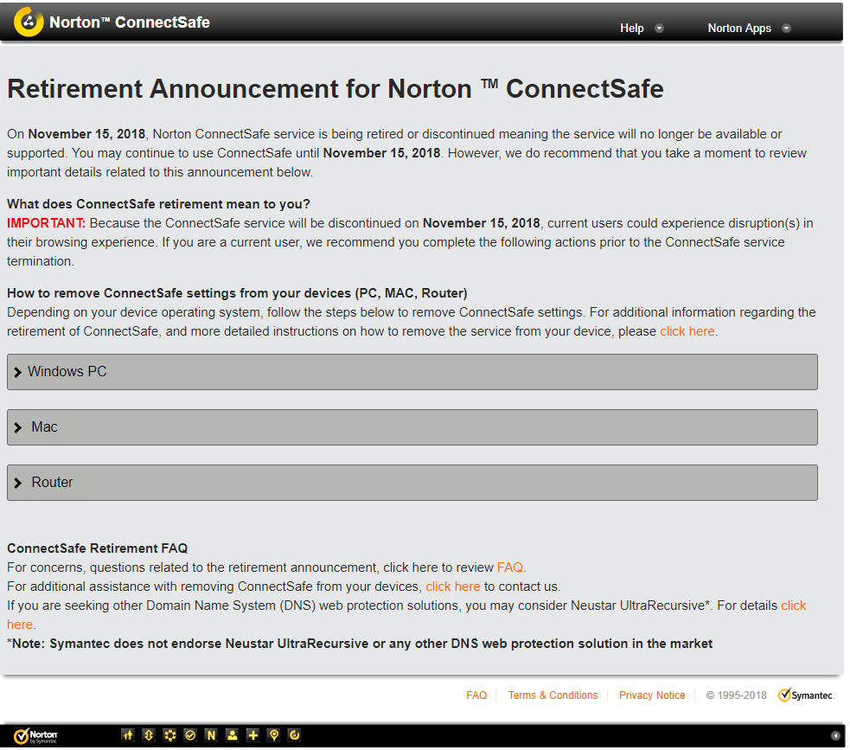The width and height of the screenshot is (850, 750).
Task: Expand the Mac instructions section
Action: coord(412,427)
